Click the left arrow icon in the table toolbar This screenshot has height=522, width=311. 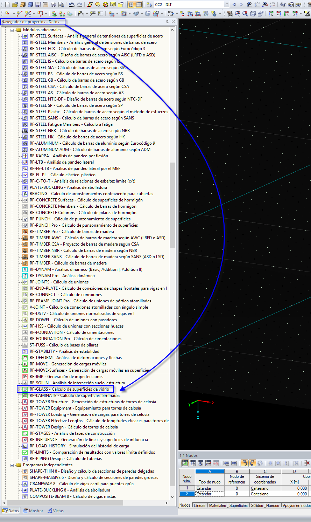click(x=226, y=463)
